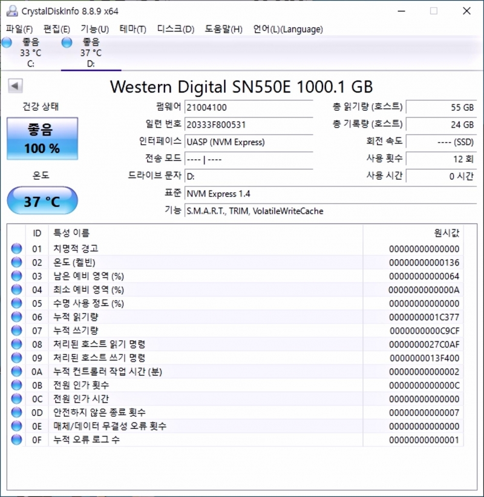Click status orb of 09 처리된 호스트 쓰기 명령
Screen dimensions: 484x497
[x=16, y=358]
